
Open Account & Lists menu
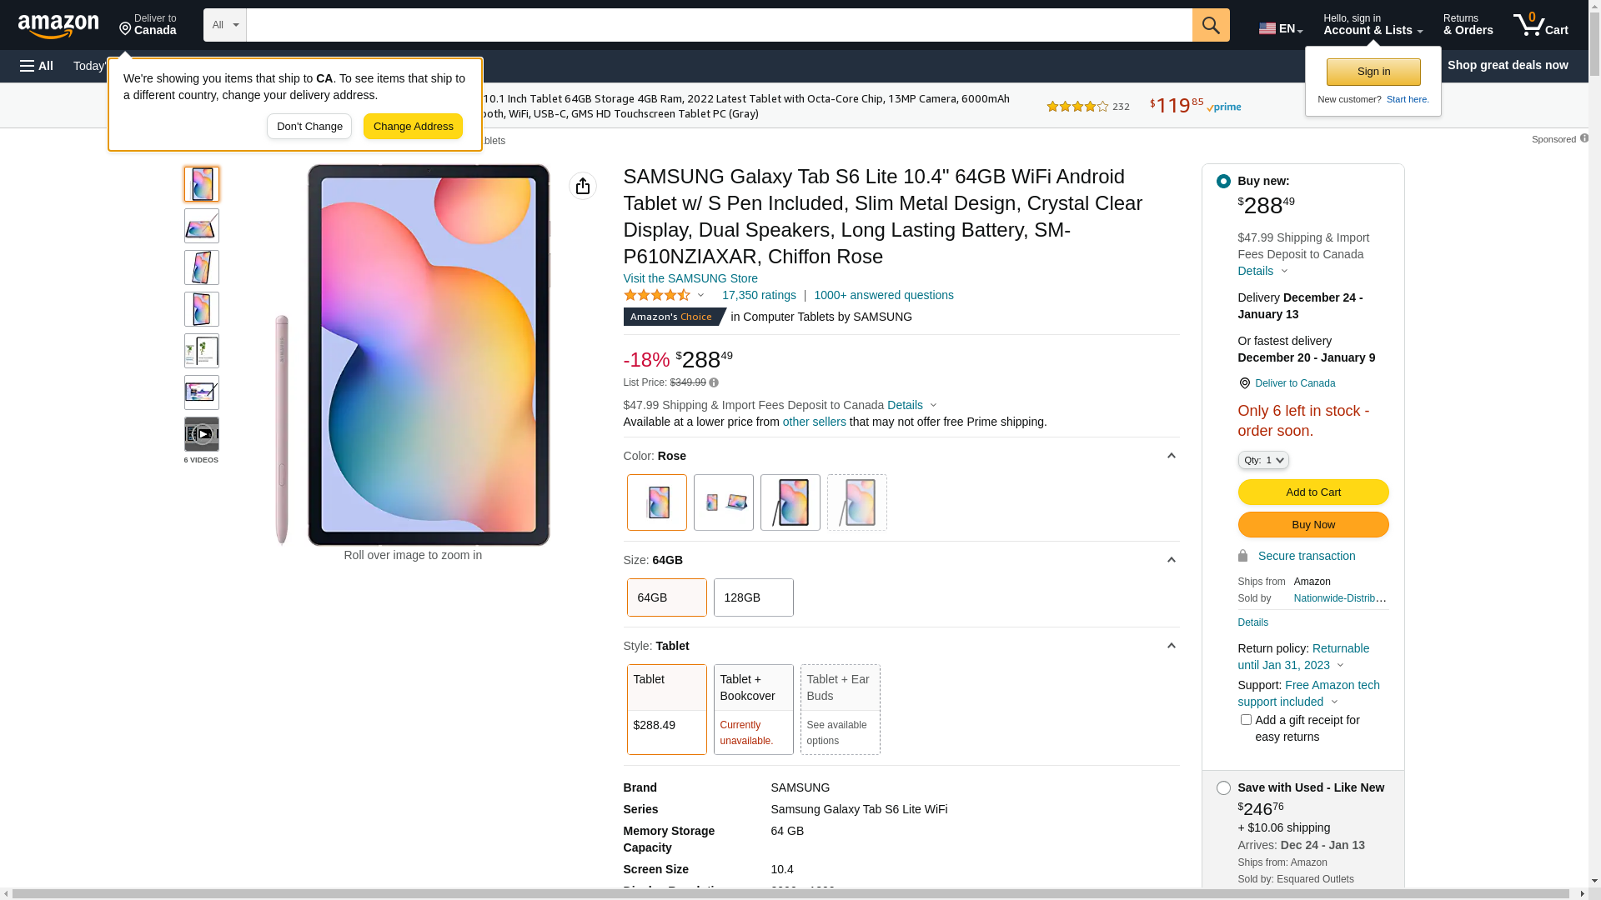point(1373,25)
